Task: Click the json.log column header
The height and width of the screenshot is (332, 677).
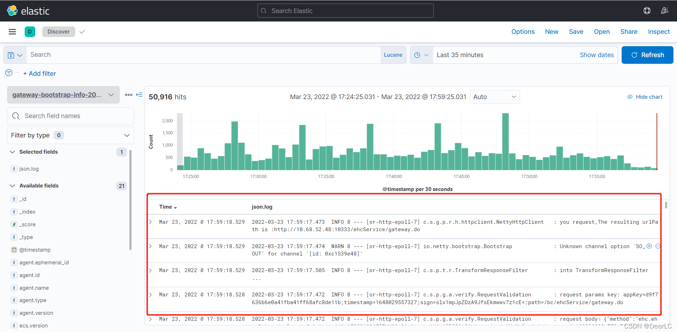Action: [262, 207]
